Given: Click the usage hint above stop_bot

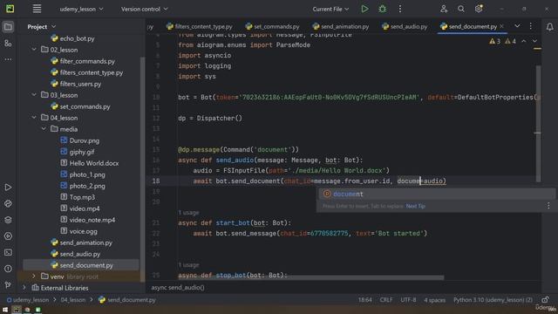Looking at the screenshot, I should (x=188, y=265).
